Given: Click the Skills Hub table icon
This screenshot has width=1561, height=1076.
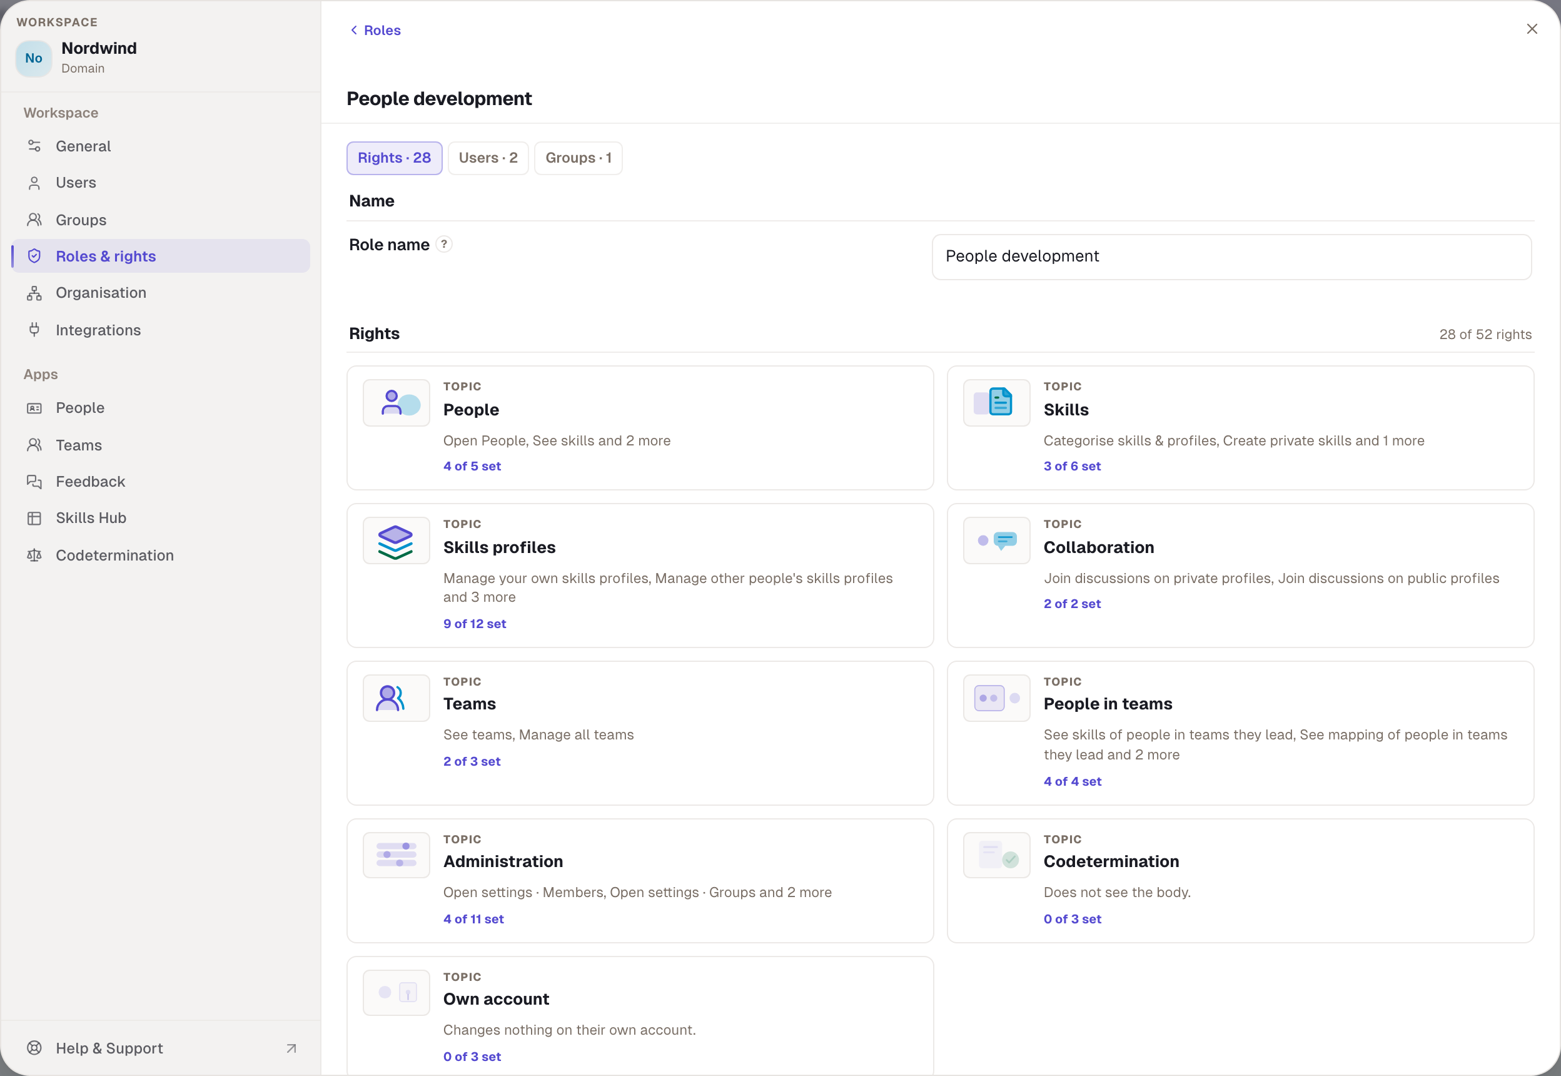Looking at the screenshot, I should [34, 518].
